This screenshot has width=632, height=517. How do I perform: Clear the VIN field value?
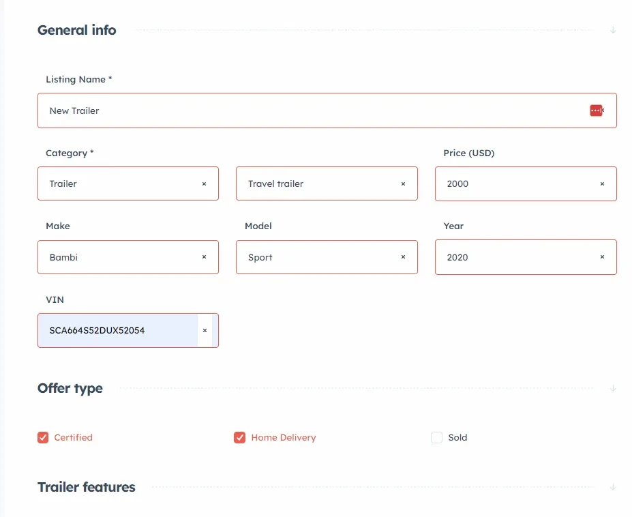tap(205, 331)
